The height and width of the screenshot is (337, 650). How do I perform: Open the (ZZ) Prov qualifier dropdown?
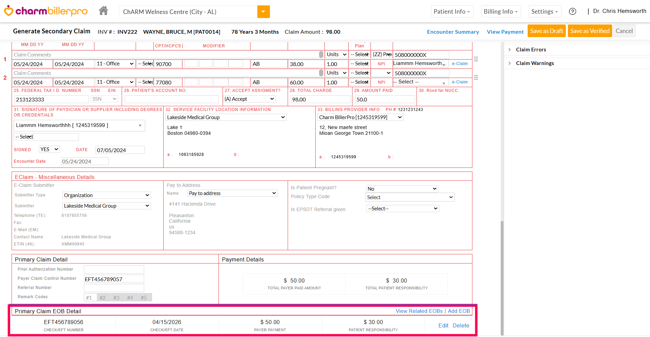click(382, 54)
